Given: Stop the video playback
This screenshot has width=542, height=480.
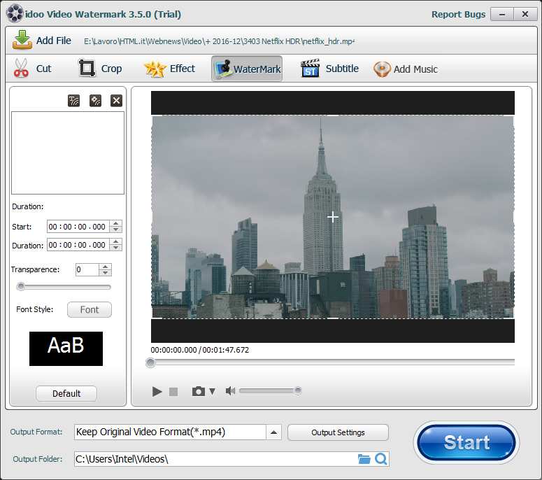Looking at the screenshot, I should point(173,391).
